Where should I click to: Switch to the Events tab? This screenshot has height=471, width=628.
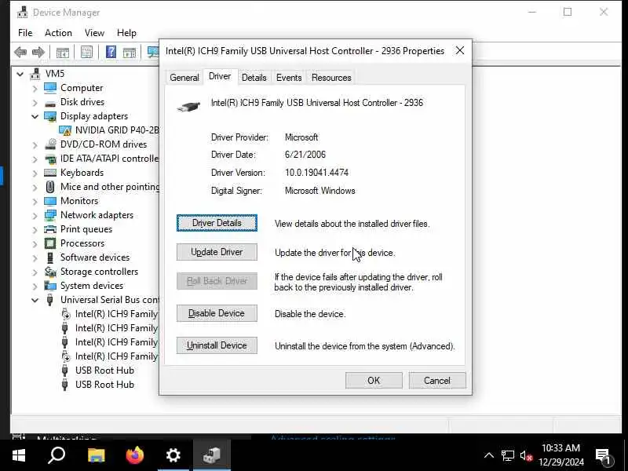pyautogui.click(x=289, y=77)
